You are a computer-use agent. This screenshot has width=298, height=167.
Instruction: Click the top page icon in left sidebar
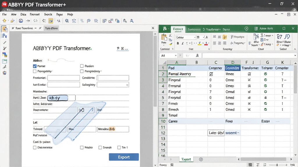click(5, 29)
